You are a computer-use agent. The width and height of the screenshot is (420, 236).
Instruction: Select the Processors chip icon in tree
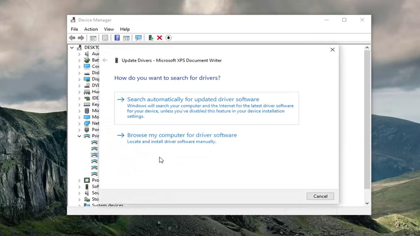87,180
